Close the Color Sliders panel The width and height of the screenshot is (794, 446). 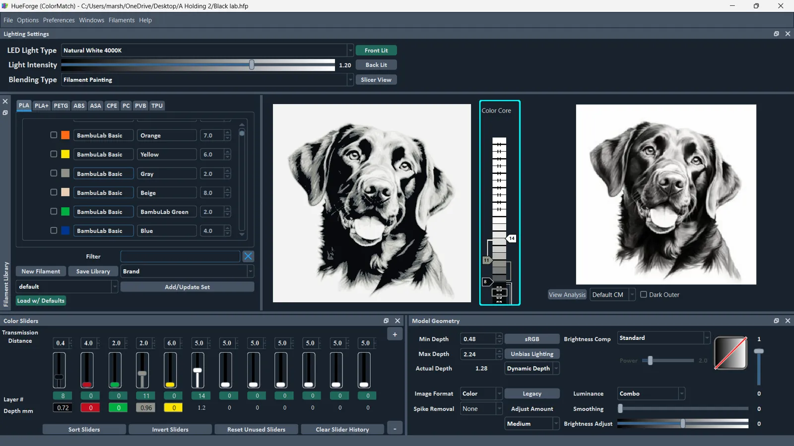pos(397,321)
